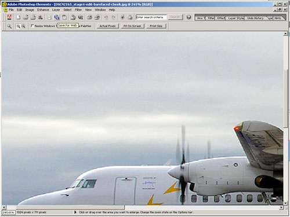Click the Save for Web icon

click(57, 17)
